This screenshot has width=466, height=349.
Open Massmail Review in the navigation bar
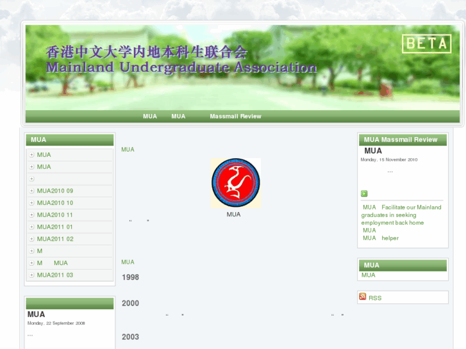coord(235,117)
